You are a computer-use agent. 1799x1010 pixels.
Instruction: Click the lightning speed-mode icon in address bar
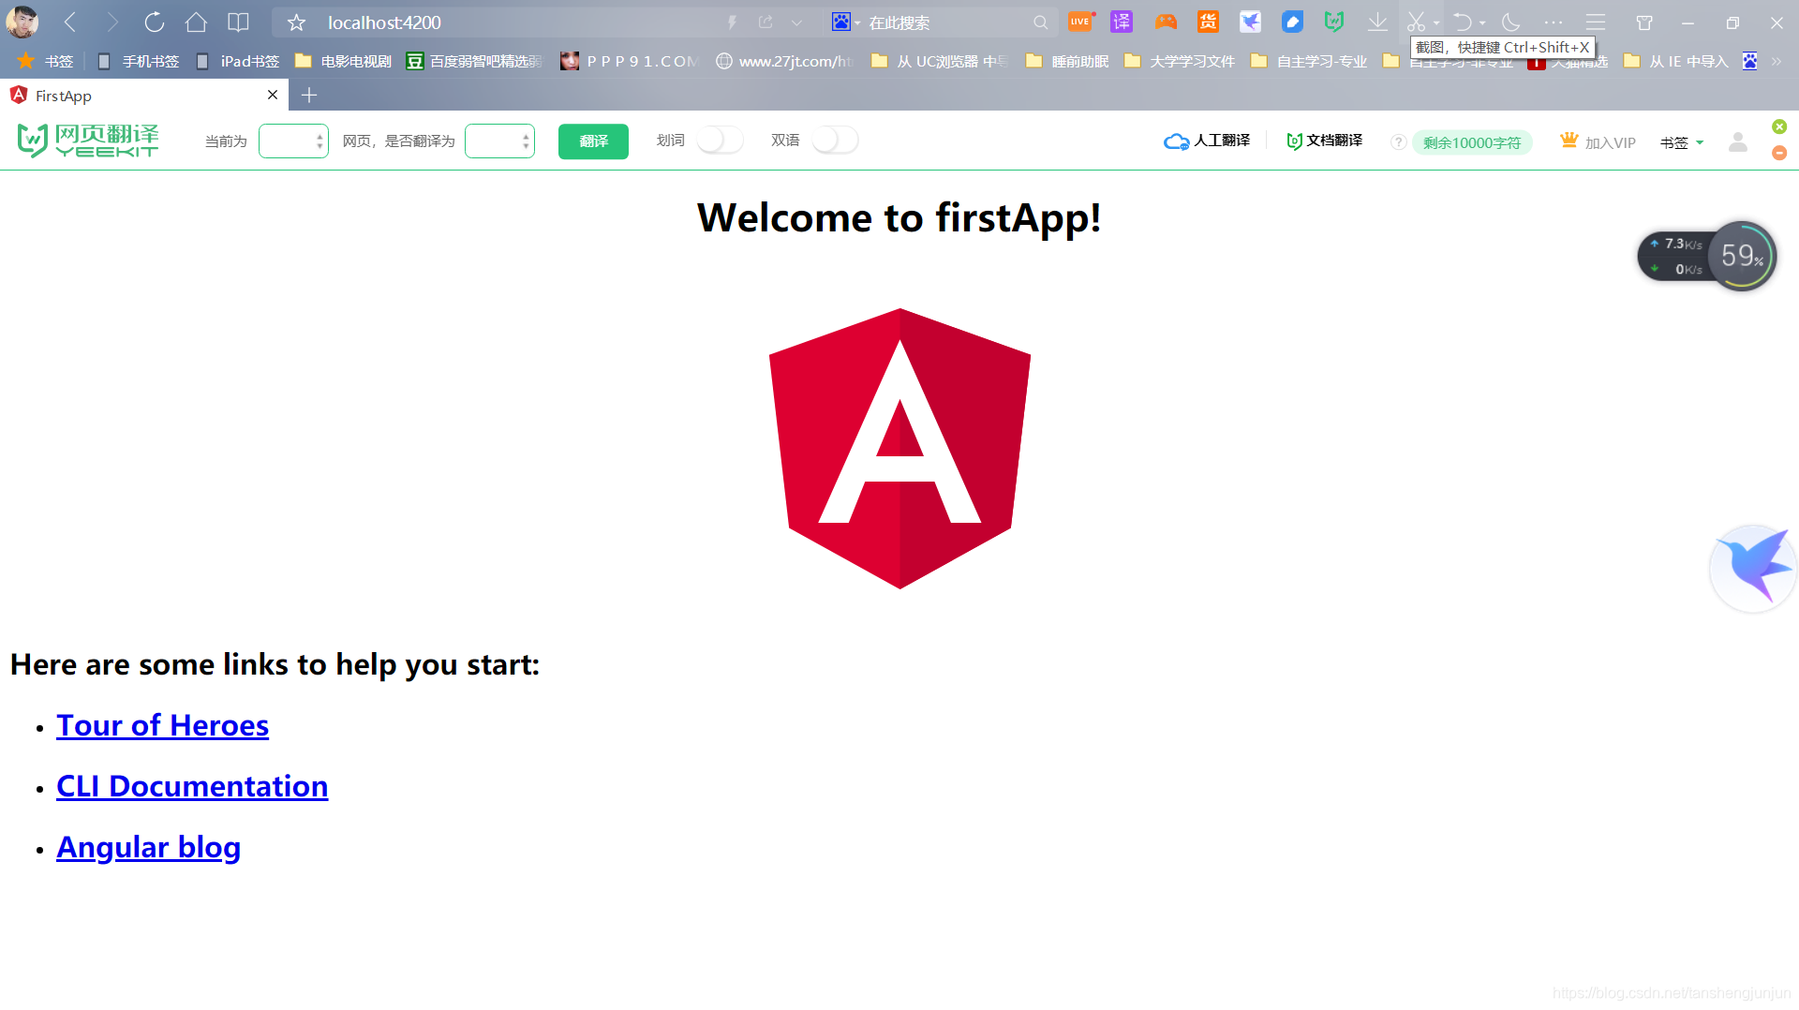732,22
